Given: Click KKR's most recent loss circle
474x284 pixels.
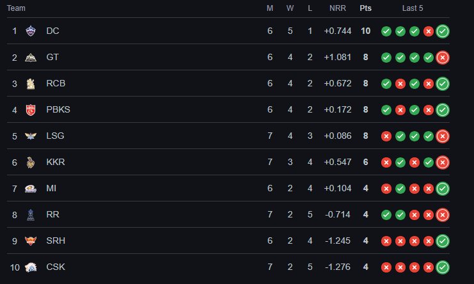Looking at the screenshot, I should click(443, 162).
